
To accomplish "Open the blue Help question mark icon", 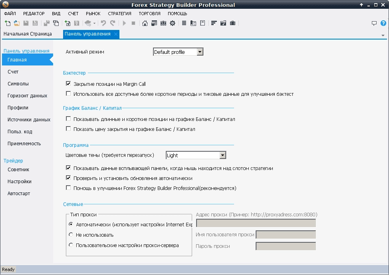I will click(x=383, y=23).
